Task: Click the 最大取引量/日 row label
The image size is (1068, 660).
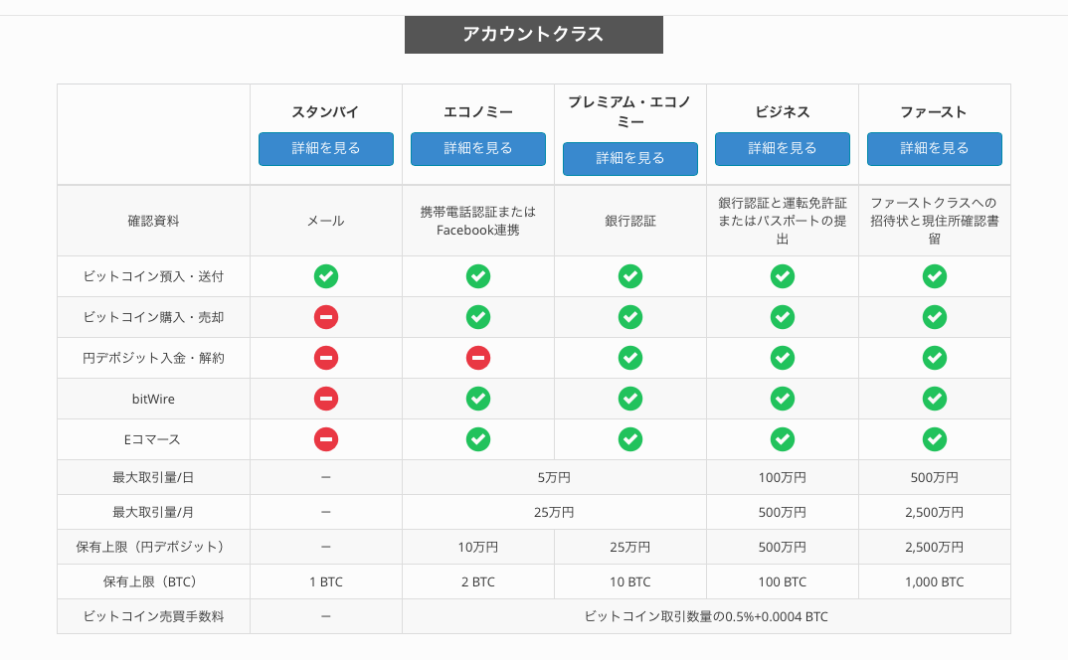Action: tap(153, 476)
